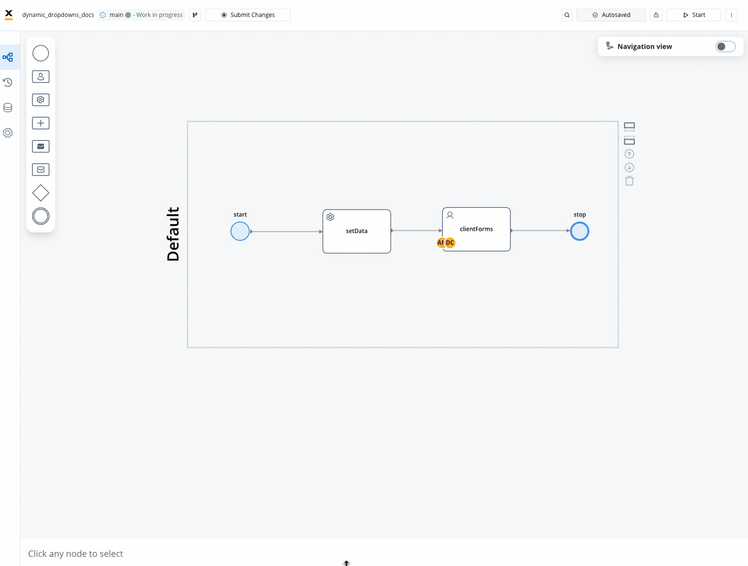Select the setData service node
The width and height of the screenshot is (748, 566).
[x=357, y=231]
